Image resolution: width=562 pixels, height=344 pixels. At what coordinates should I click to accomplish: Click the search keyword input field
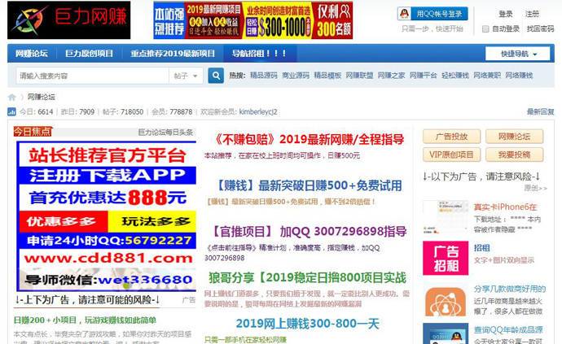tap(90, 76)
